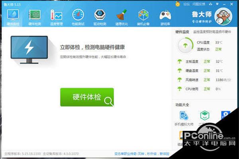This screenshot has width=239, height=159.
Task: Open the 问题反馈 link
Action: [x=199, y=4]
